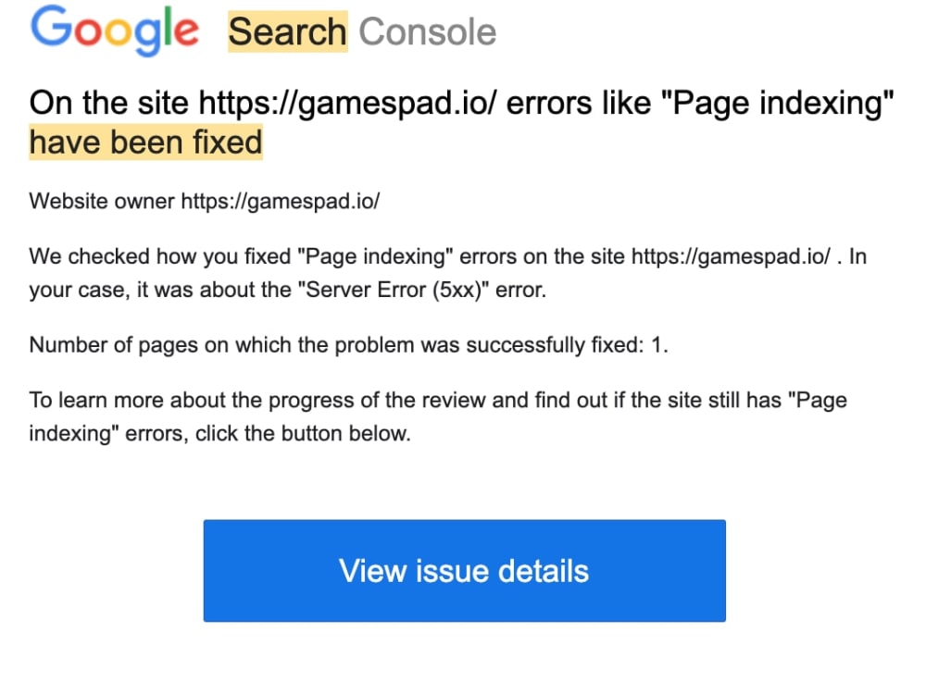Open the gamespad.io URL in the headline
The image size is (926, 694).
[x=348, y=104]
